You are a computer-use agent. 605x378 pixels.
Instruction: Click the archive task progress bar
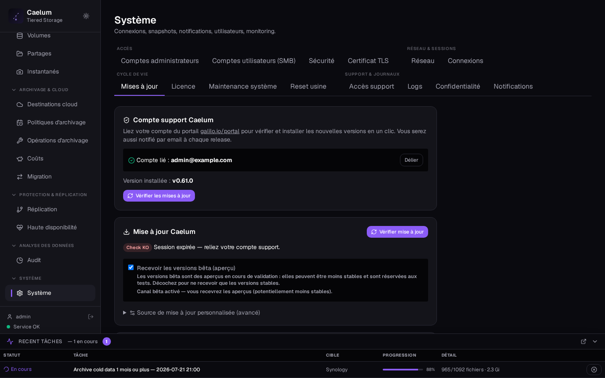click(402, 370)
